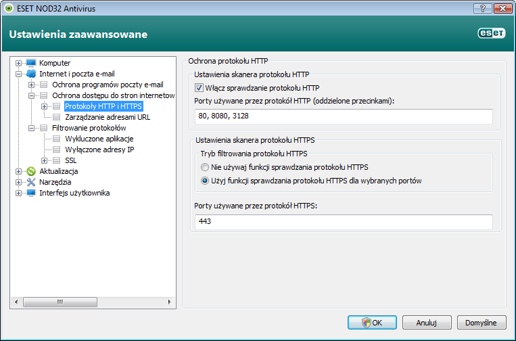Click the HTTP ports input field

coord(344,116)
